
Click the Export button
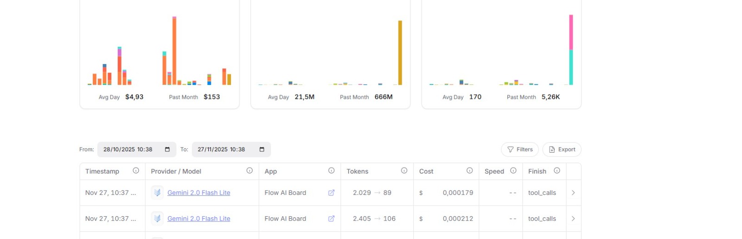pos(562,149)
